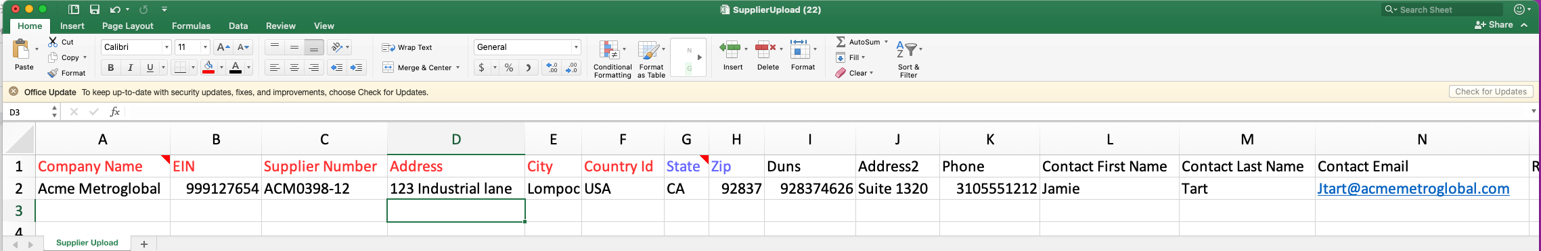Align text left
Image resolution: width=1541 pixels, height=251 pixels.
pyautogui.click(x=274, y=67)
